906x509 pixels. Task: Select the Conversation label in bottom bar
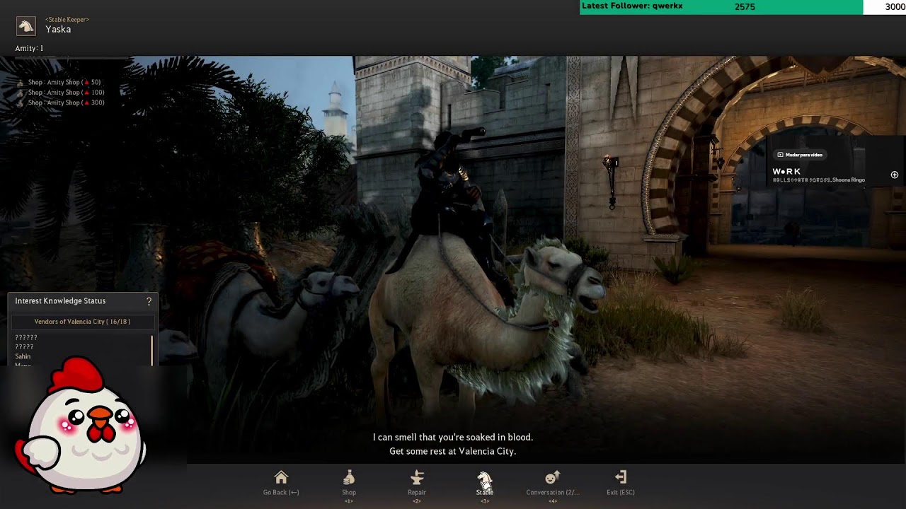coord(553,492)
